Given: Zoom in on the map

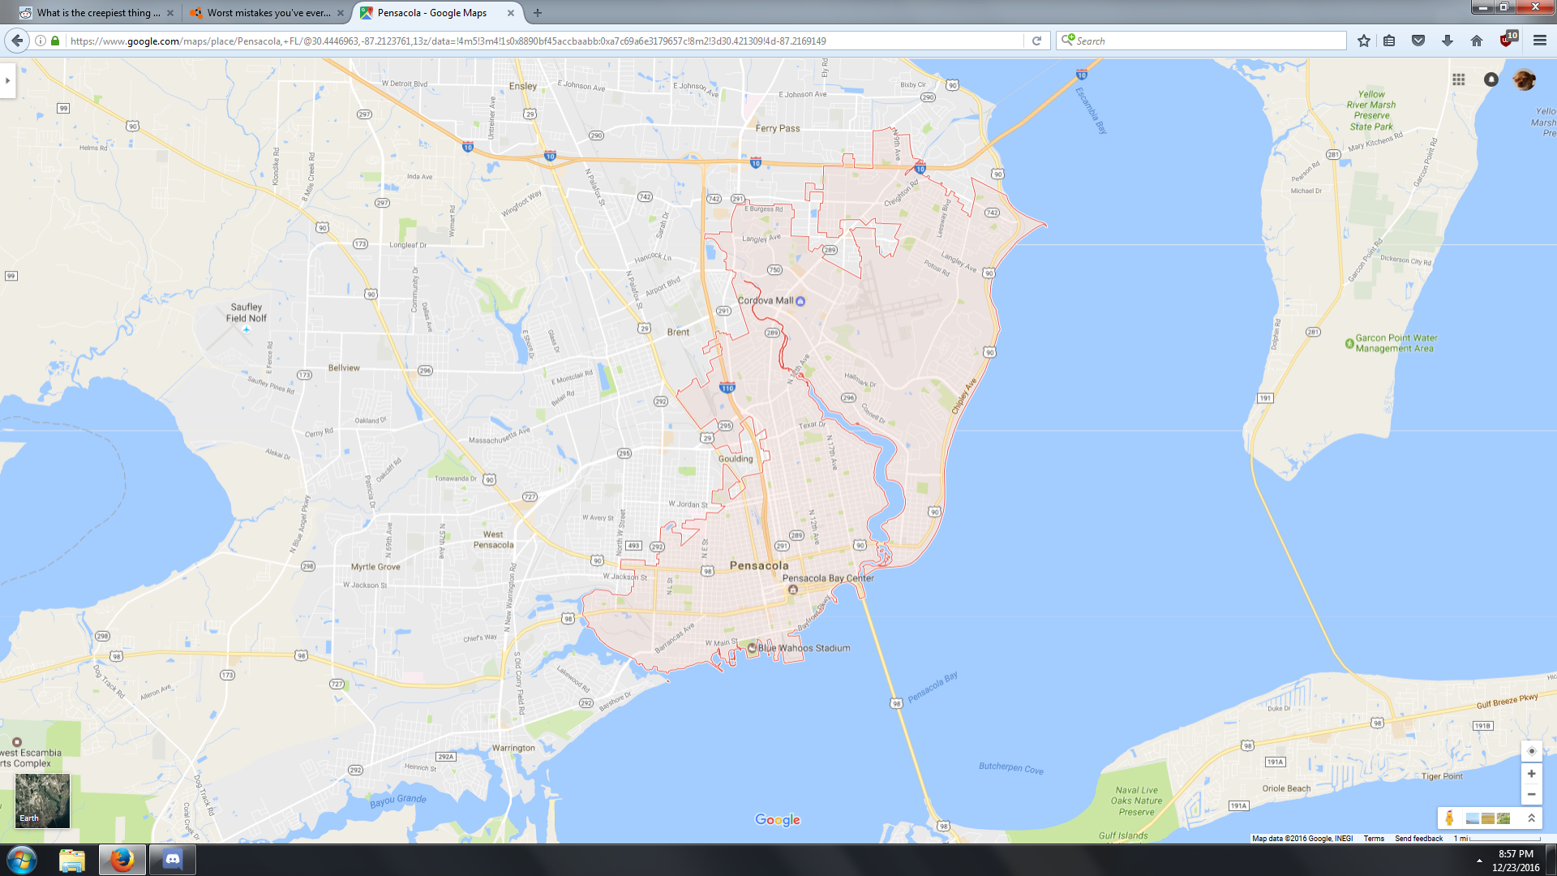Looking at the screenshot, I should point(1531,774).
